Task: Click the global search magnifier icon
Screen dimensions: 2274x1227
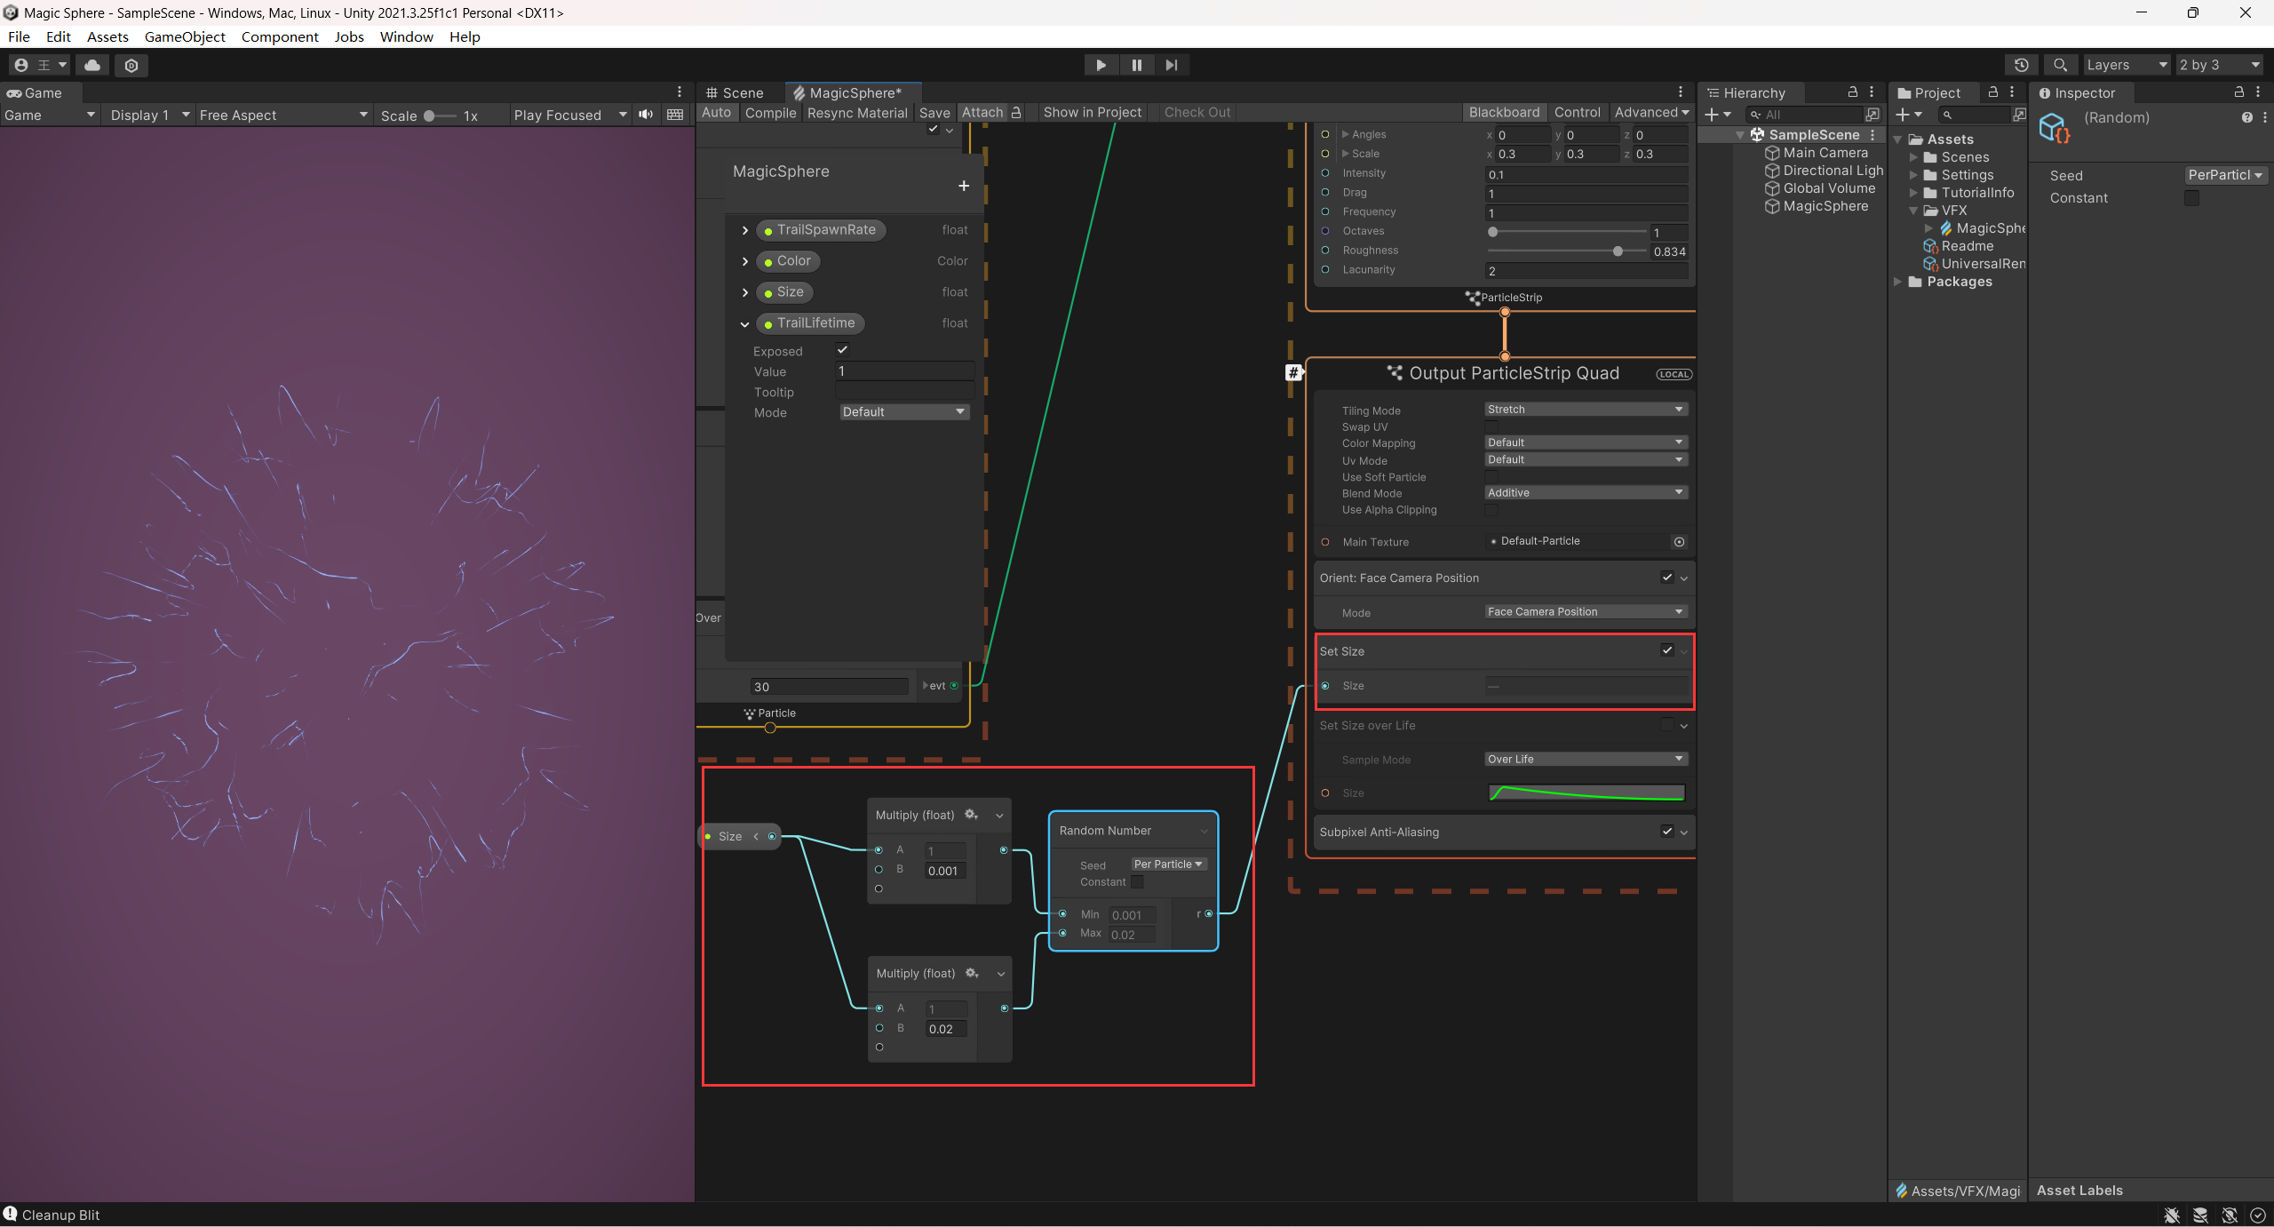Action: coord(2060,65)
